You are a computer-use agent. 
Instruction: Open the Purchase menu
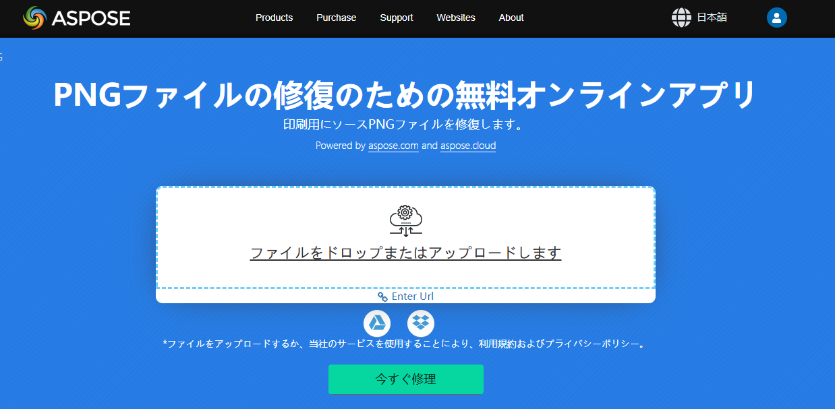click(x=336, y=18)
